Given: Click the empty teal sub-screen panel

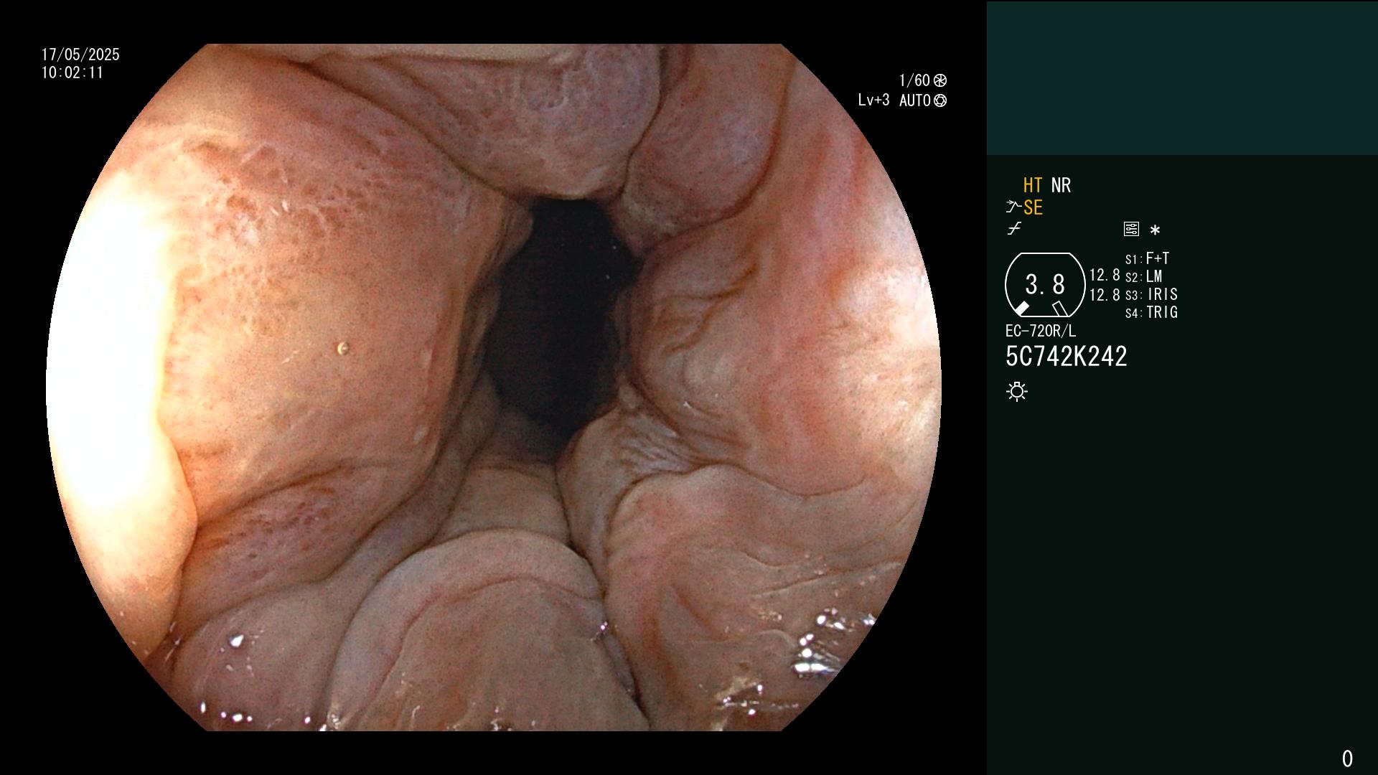Looking at the screenshot, I should [1182, 77].
